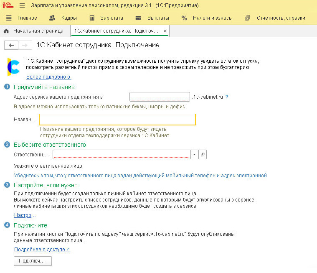Click the Настроить settings link
The image size is (317, 273).
[25, 215]
